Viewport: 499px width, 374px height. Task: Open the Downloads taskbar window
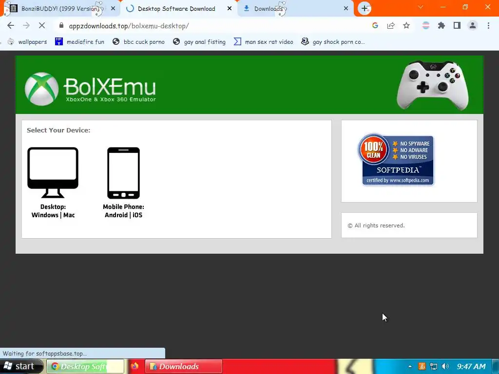pyautogui.click(x=184, y=366)
